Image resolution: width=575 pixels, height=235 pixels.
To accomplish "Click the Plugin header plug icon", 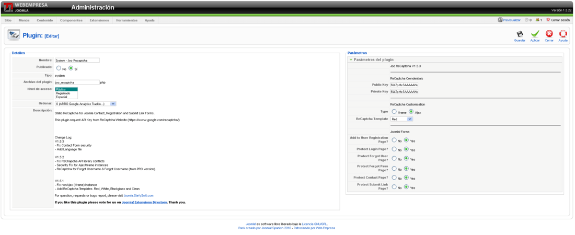I will (14, 35).
